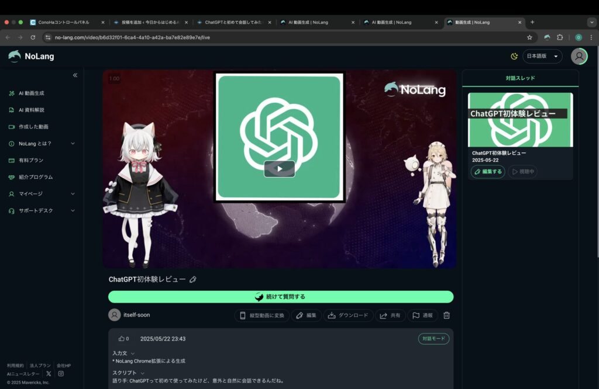Open the ChatGPT初体験レビュー thread thumbnail
599x389 pixels.
pyautogui.click(x=520, y=120)
